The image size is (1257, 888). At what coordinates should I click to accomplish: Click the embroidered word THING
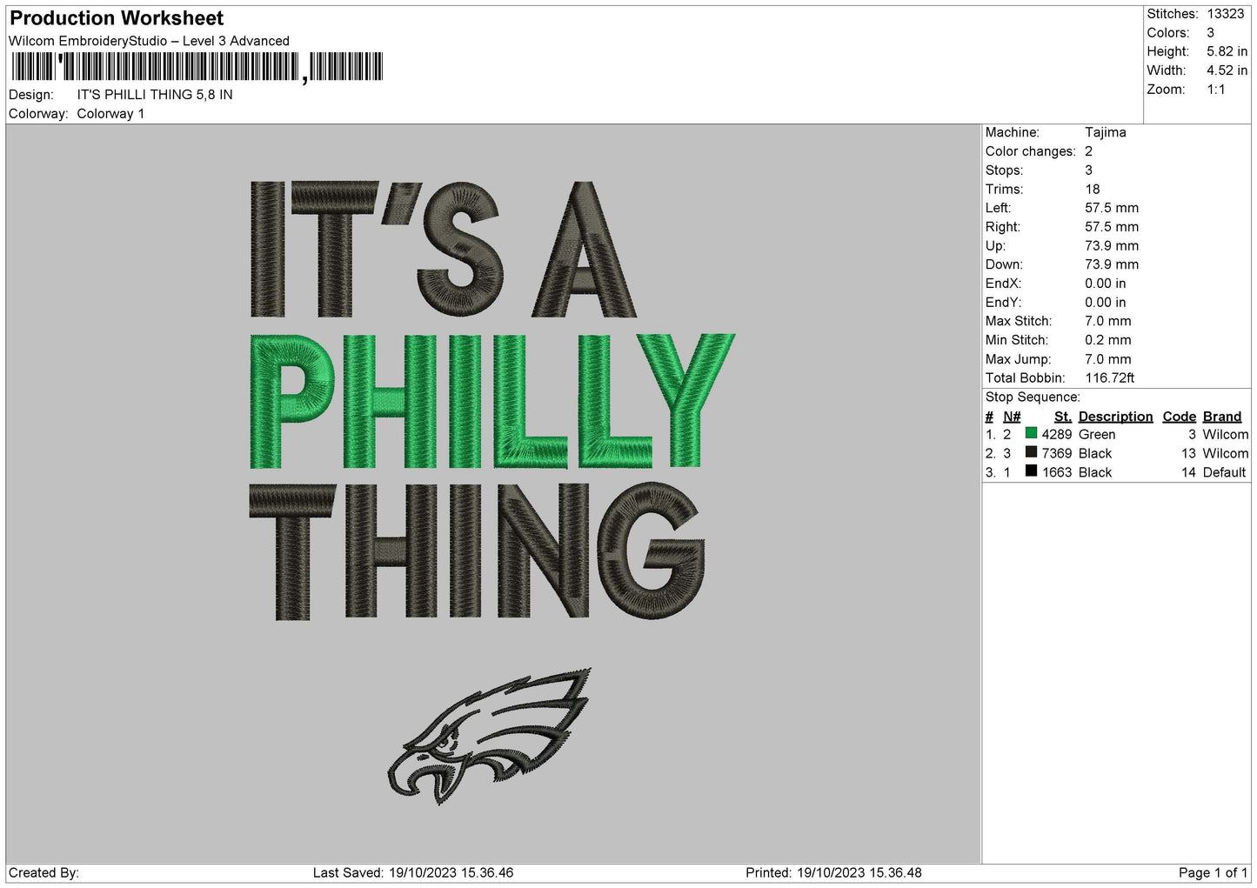[477, 551]
